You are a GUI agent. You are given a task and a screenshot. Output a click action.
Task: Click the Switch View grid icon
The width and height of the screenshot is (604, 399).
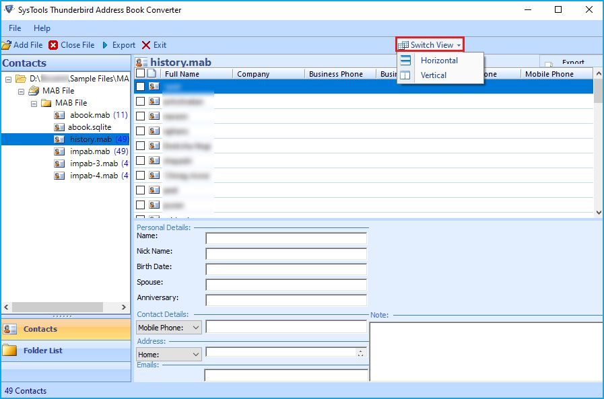tap(403, 45)
